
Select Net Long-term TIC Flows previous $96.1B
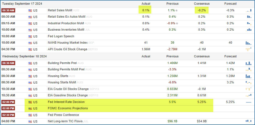pos(172,121)
